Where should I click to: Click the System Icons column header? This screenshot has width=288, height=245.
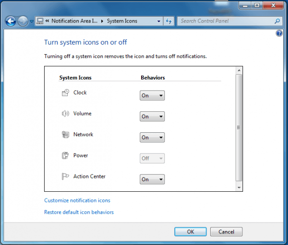click(75, 78)
